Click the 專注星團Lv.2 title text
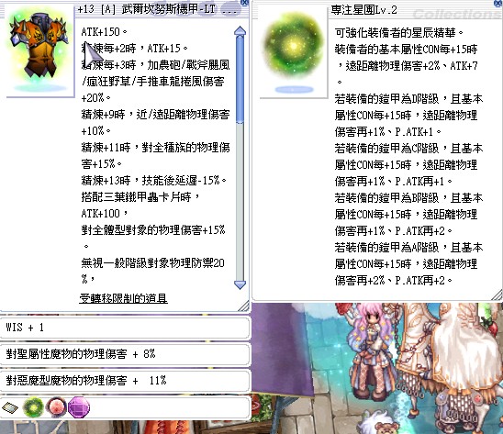The width and height of the screenshot is (503, 434). 363,10
